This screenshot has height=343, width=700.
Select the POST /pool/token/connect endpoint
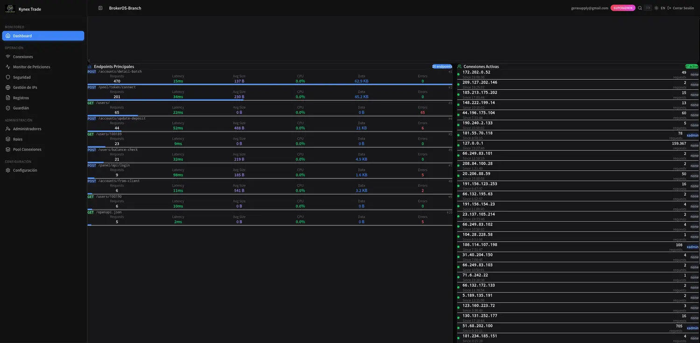(270, 93)
